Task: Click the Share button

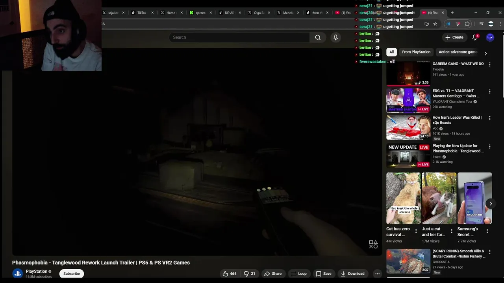Action: coord(273,274)
